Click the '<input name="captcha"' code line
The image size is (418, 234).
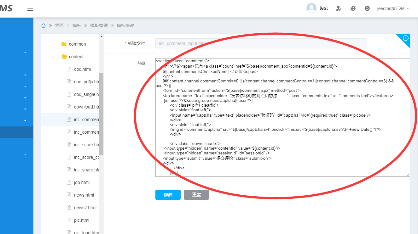click(270, 115)
